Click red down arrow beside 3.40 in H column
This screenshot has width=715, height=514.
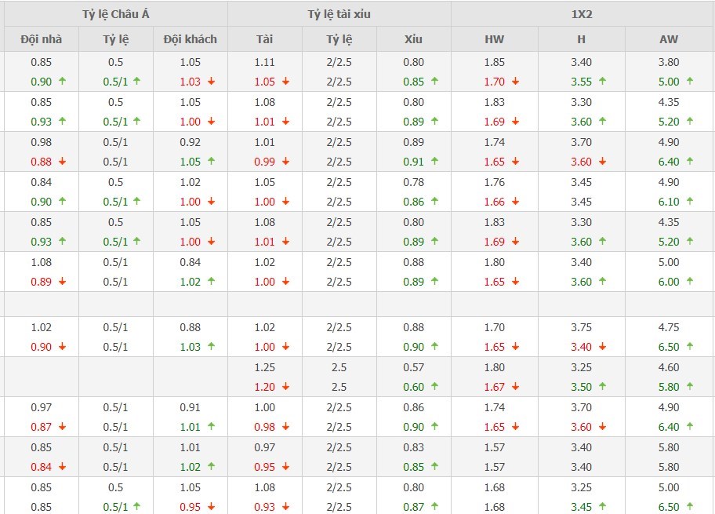pos(602,347)
